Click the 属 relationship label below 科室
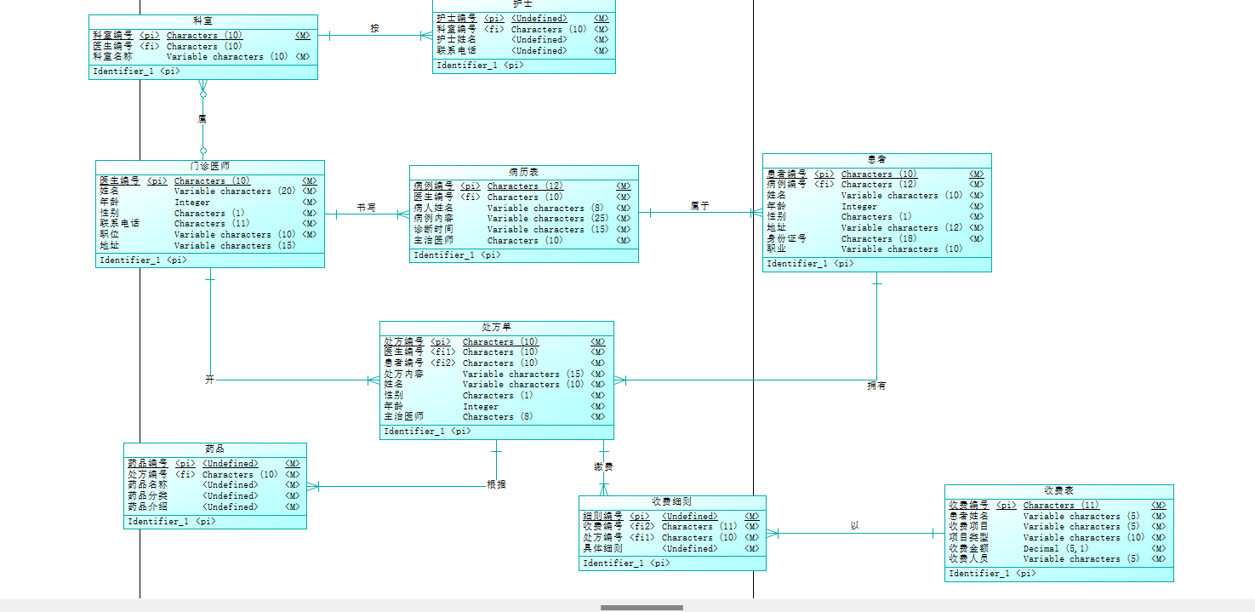 (202, 119)
